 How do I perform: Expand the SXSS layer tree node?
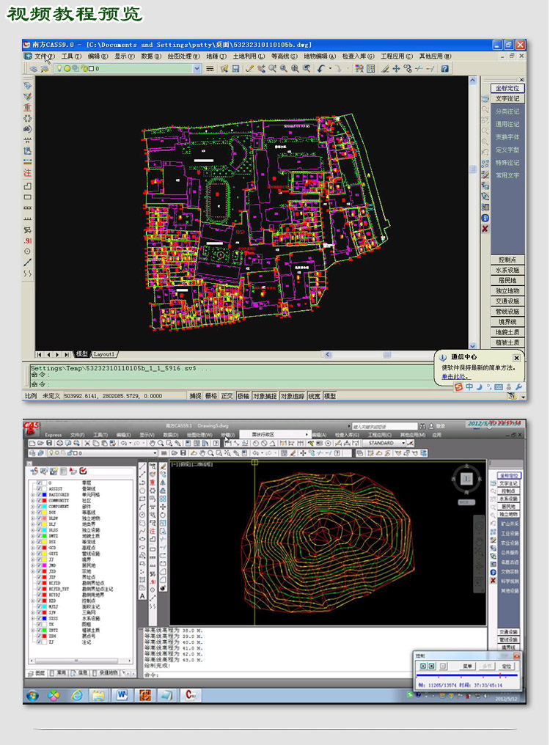[x=33, y=618]
